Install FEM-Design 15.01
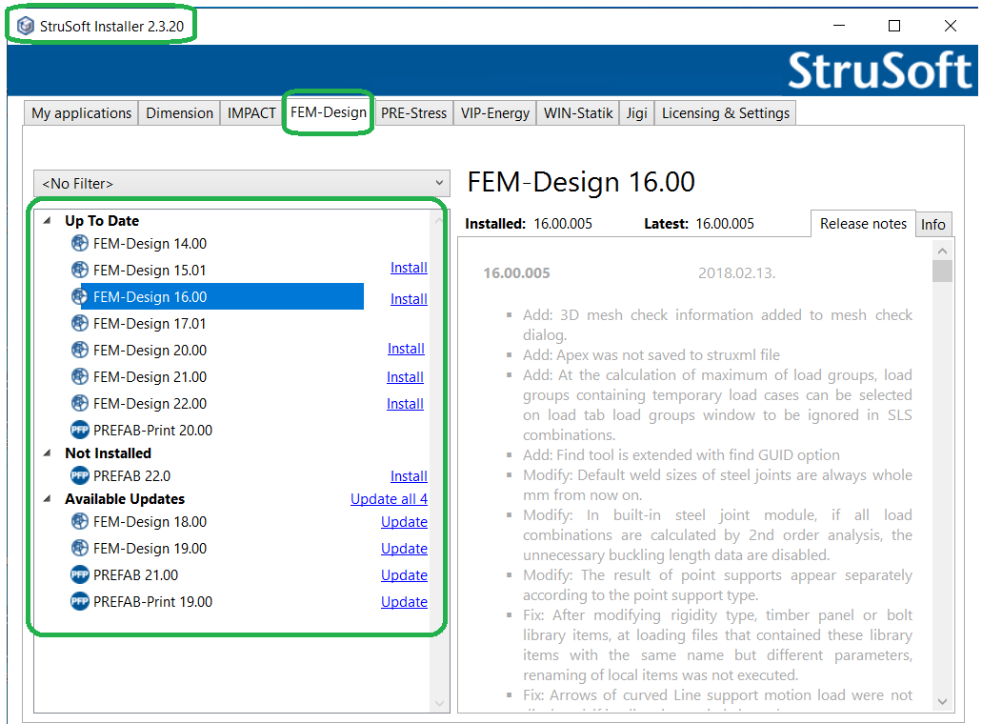This screenshot has height=724, width=982. [409, 268]
